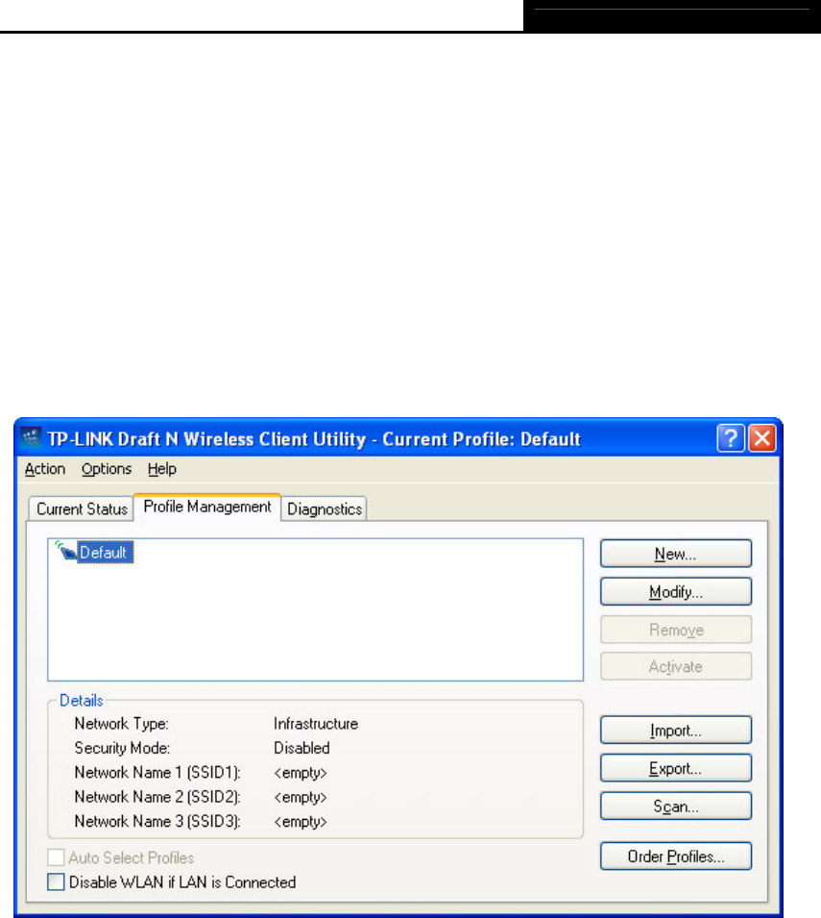This screenshot has width=821, height=918.
Task: Close the TP-LINK Wireless Client Utility window
Action: (761, 438)
